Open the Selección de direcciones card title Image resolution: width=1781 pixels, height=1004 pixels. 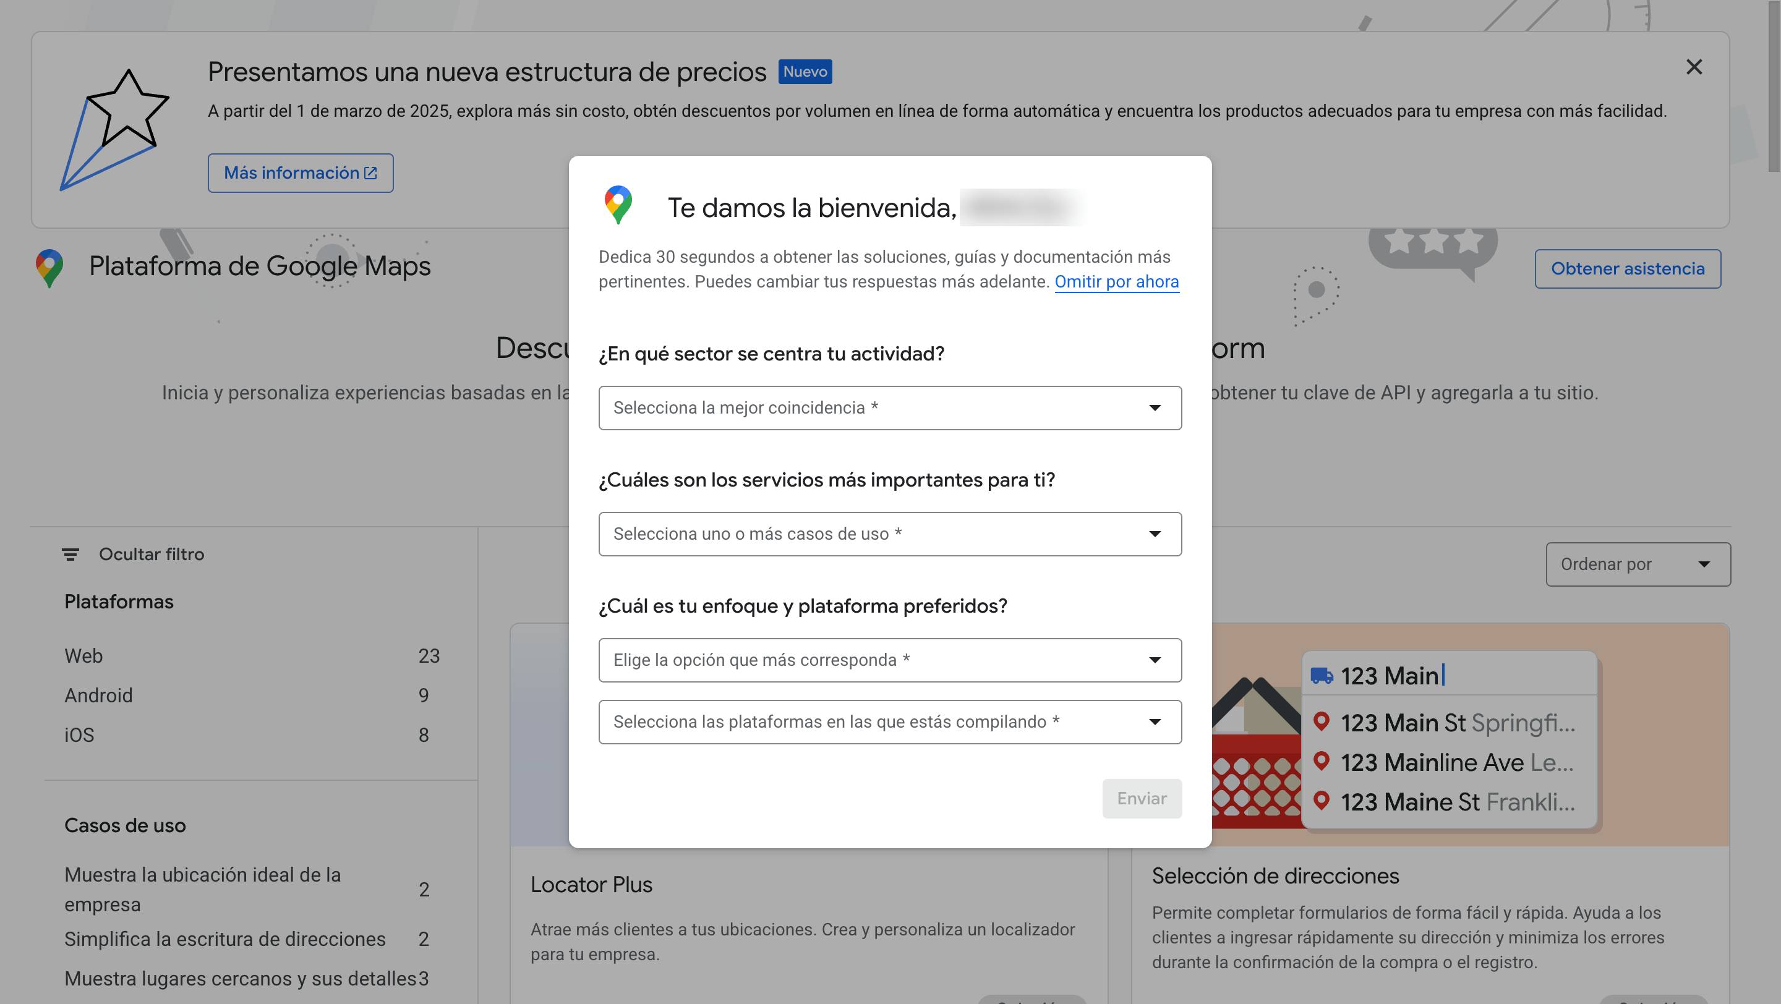(1275, 876)
